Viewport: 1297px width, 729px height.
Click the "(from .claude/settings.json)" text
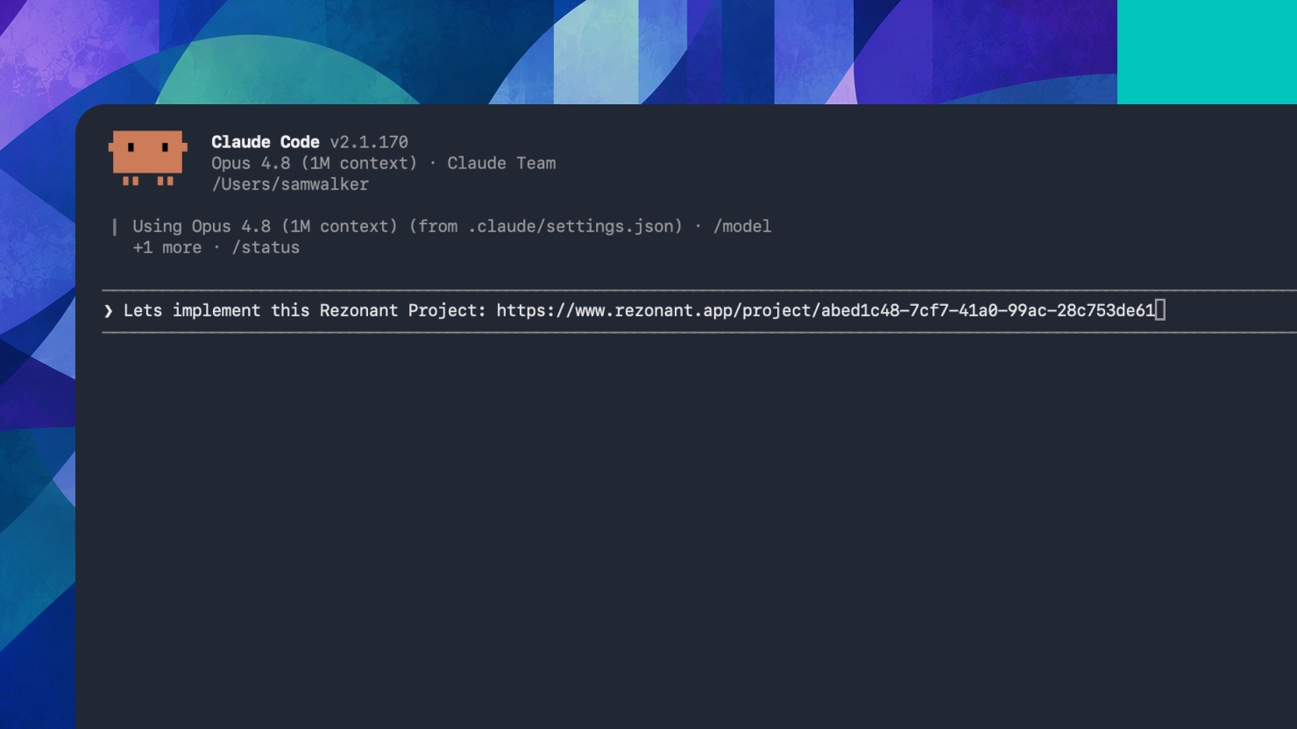pyautogui.click(x=545, y=227)
